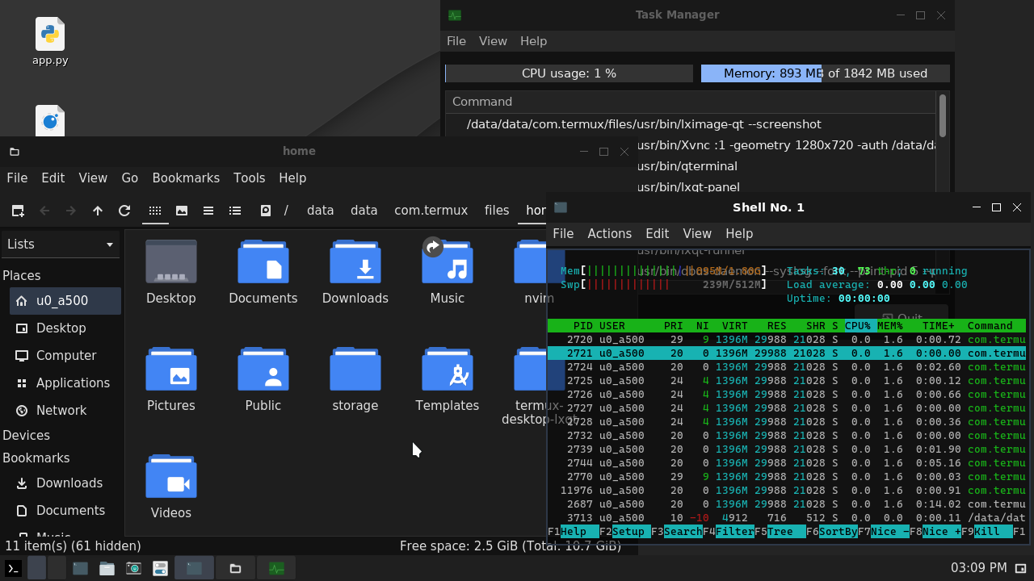
Task: Open new tab in file manager toolbar
Action: pyautogui.click(x=18, y=211)
